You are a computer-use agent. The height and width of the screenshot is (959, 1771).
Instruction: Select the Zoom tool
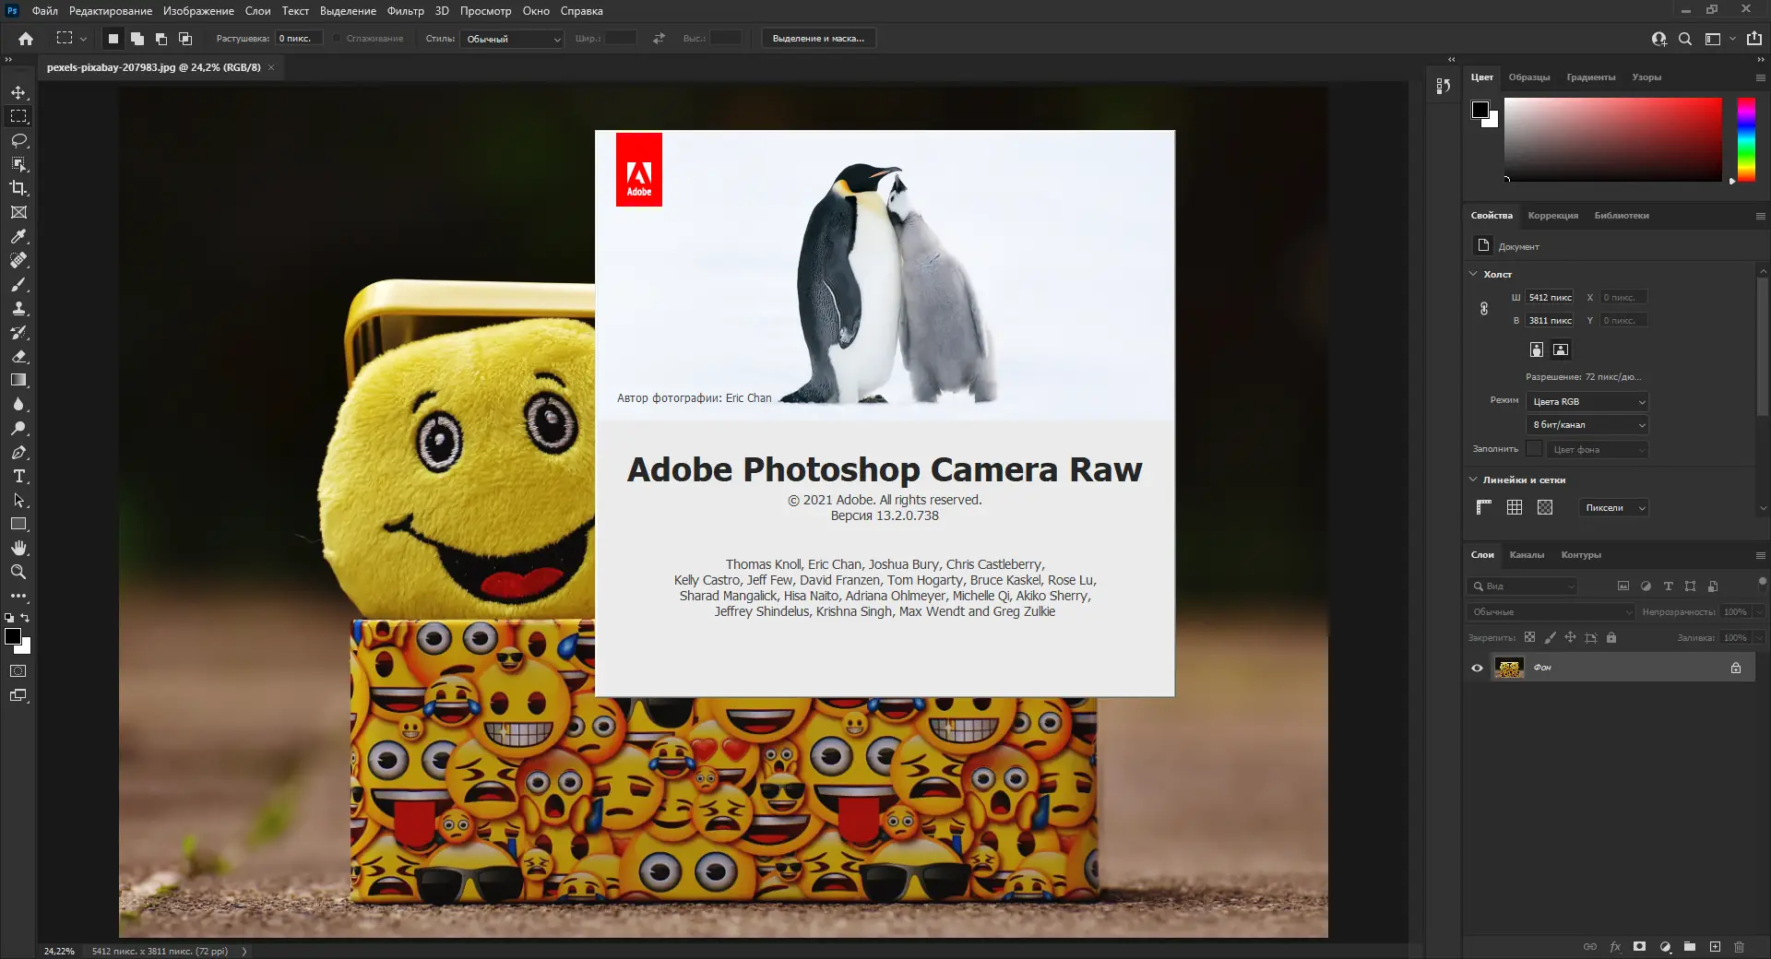[x=18, y=572]
